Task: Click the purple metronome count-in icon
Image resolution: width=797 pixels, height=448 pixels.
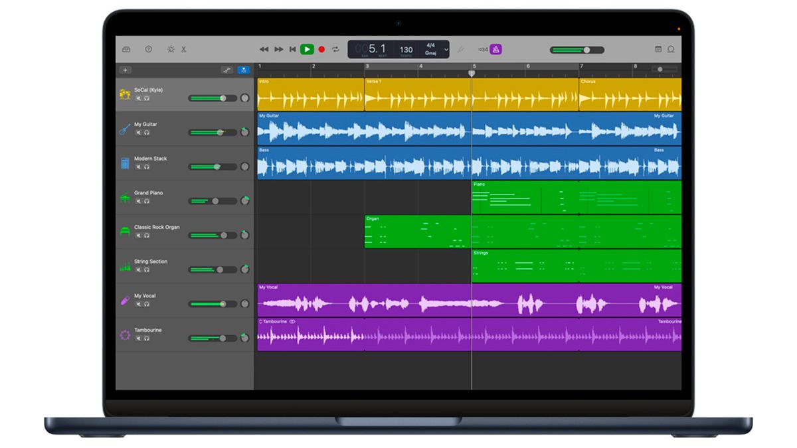Action: tap(497, 49)
